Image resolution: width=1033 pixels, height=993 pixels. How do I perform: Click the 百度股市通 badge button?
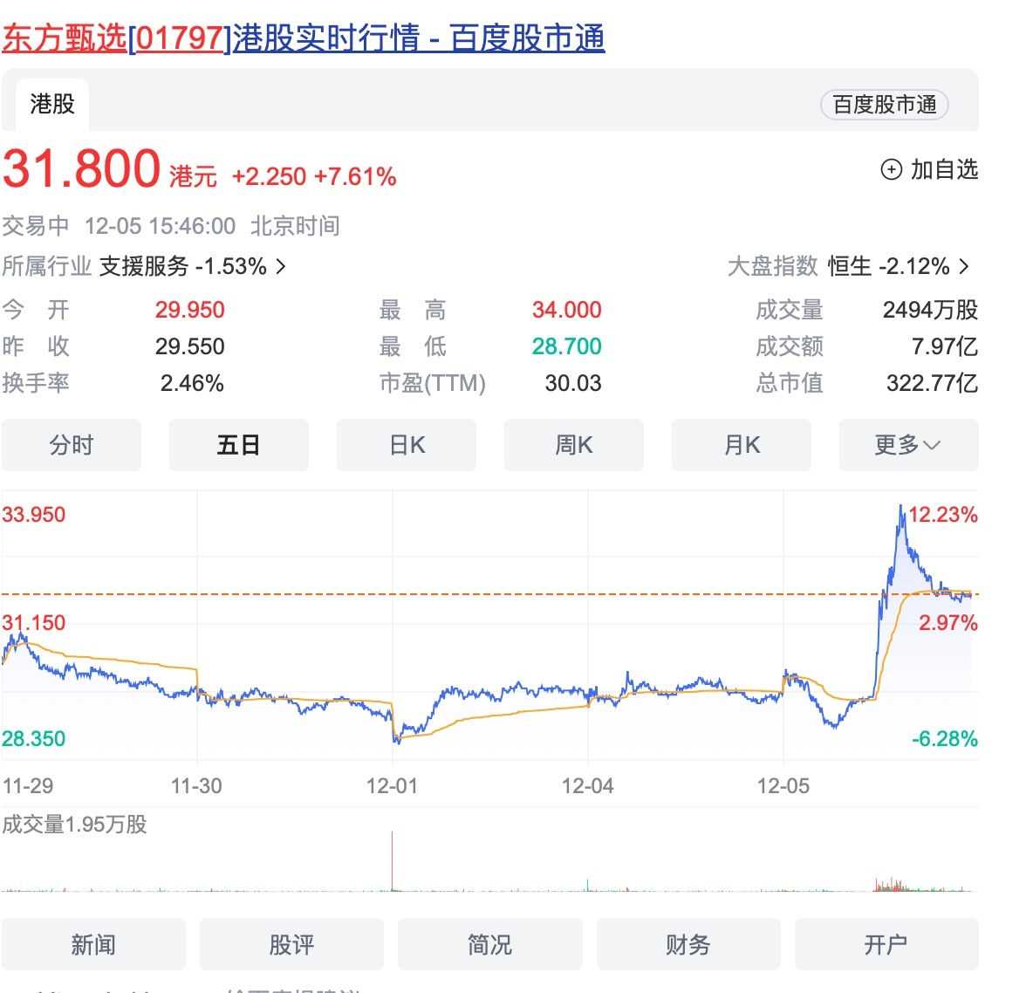point(884,105)
